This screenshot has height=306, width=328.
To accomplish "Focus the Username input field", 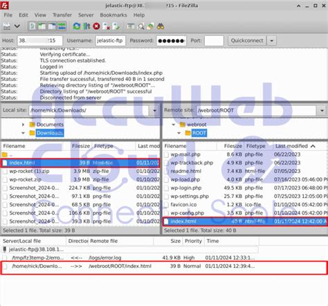I will 111,41.
